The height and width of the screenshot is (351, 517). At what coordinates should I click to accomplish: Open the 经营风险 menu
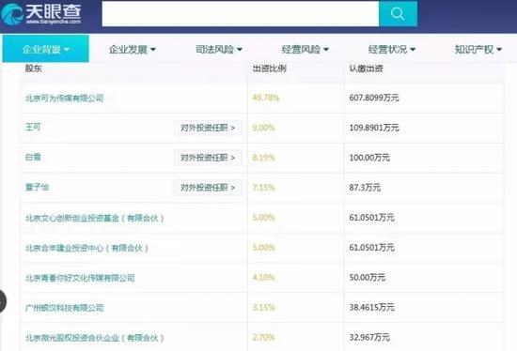click(x=305, y=50)
